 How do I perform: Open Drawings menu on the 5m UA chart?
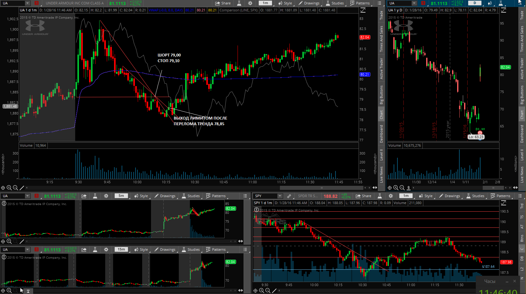(x=165, y=196)
